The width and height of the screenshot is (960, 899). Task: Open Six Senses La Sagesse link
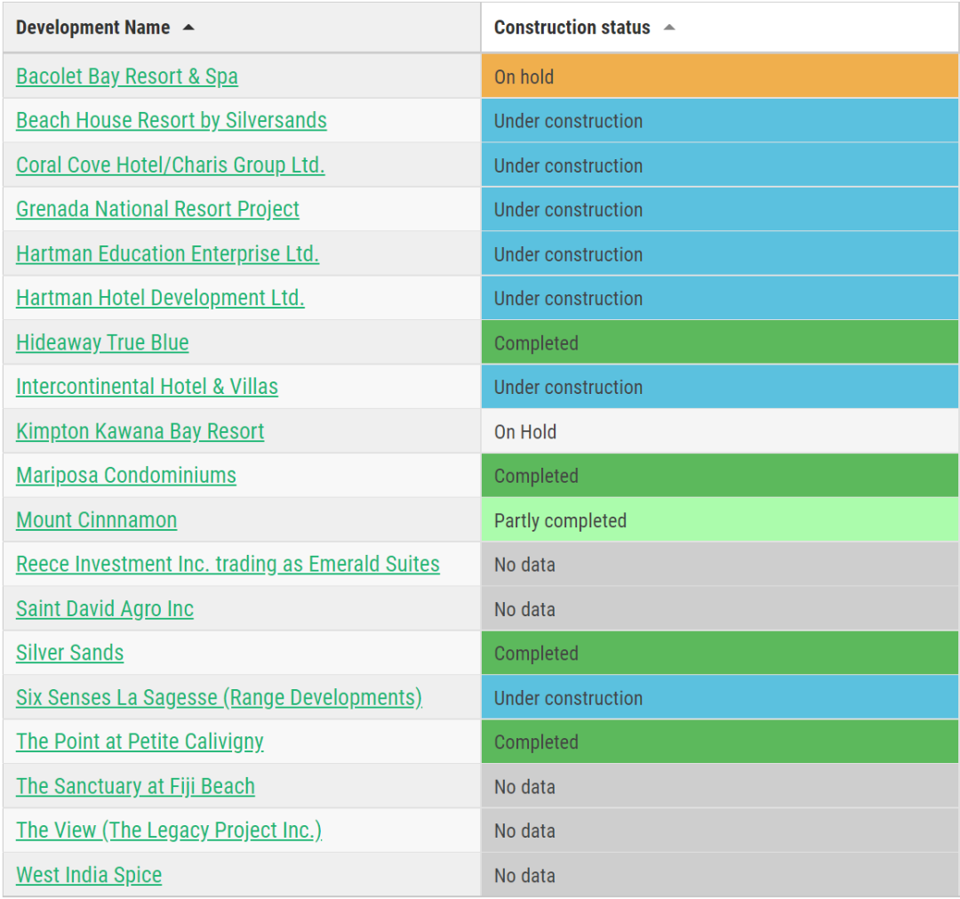220,698
